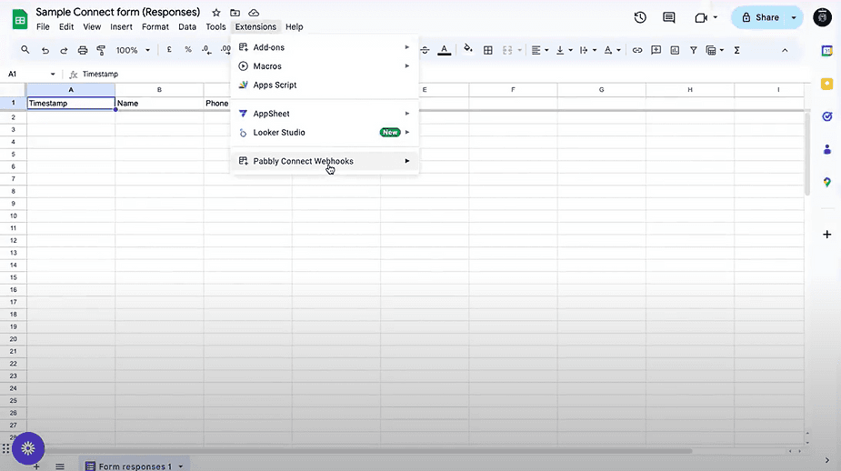Open the Edit menu

coord(66,26)
